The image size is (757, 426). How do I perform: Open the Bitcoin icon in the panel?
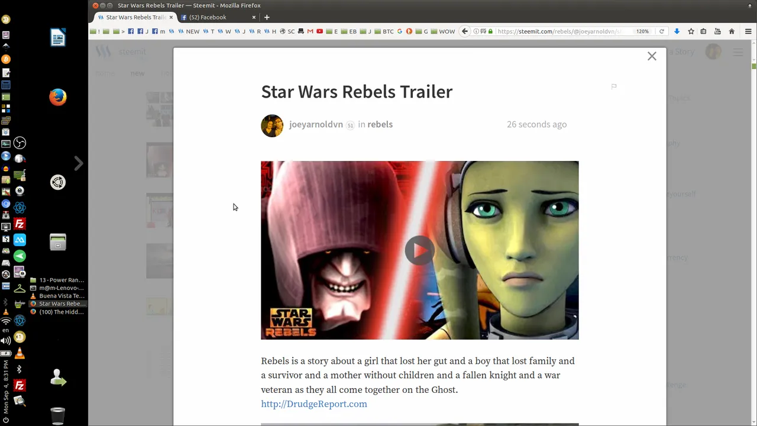[x=6, y=59]
